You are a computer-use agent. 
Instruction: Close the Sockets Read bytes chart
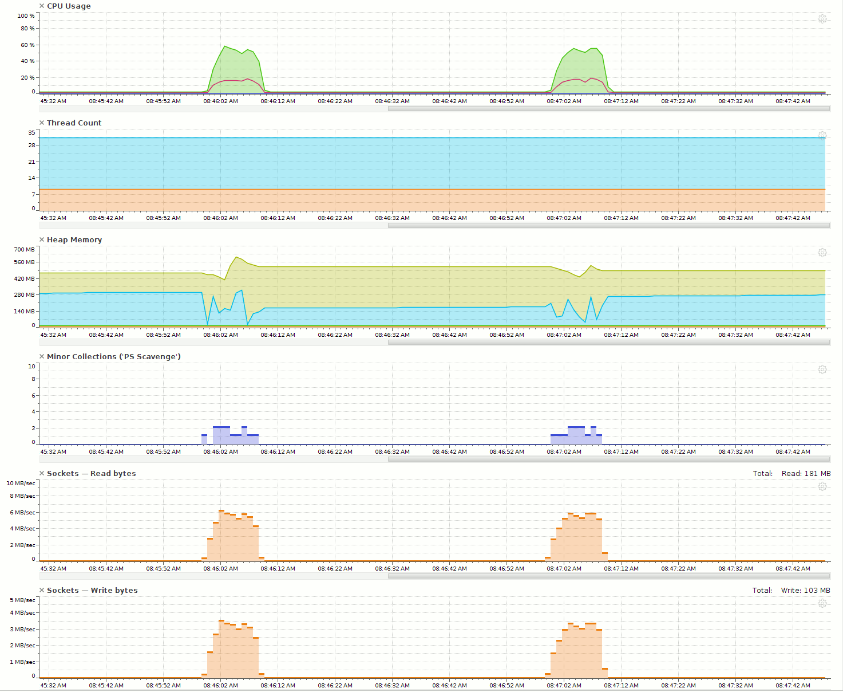(42, 473)
